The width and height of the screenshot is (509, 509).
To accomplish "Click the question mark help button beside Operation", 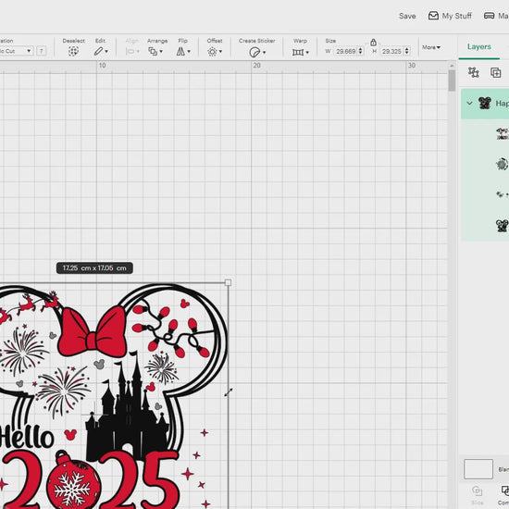I will tap(42, 51).
